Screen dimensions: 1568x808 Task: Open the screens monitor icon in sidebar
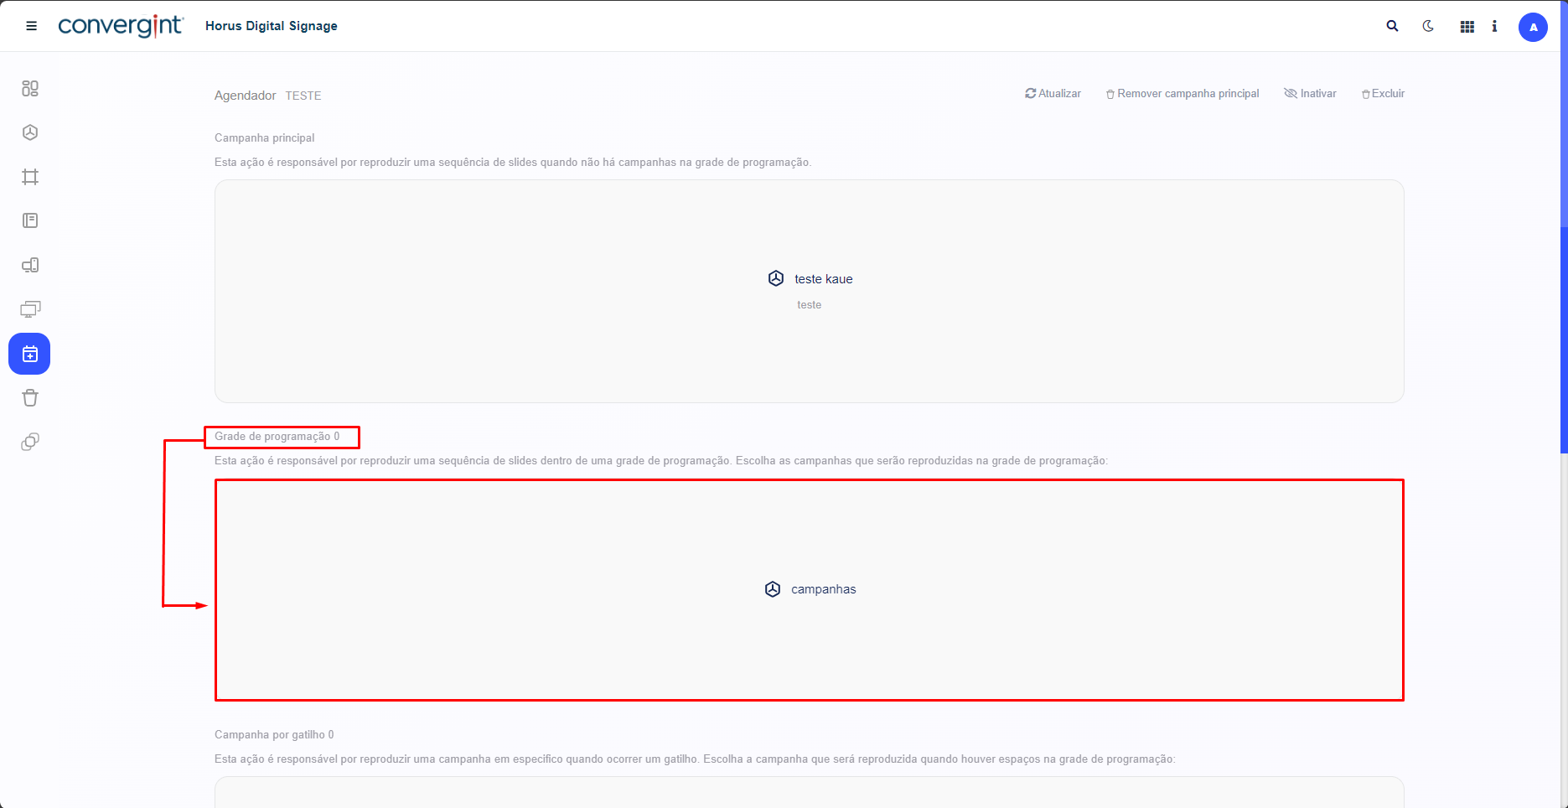click(x=30, y=309)
